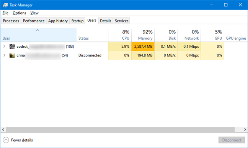Screen dimensions: 248x148
Task: Switch to the Services tab
Action: [121, 21]
